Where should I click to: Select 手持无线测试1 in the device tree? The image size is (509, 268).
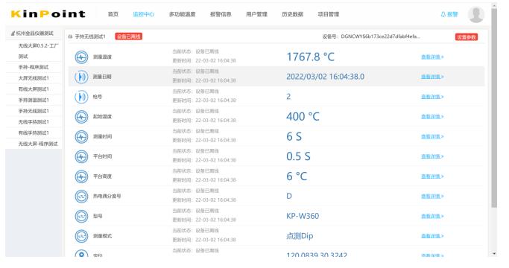(x=34, y=111)
